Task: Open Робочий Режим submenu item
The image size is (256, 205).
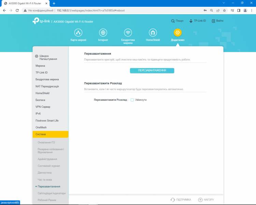Action: [47, 200]
